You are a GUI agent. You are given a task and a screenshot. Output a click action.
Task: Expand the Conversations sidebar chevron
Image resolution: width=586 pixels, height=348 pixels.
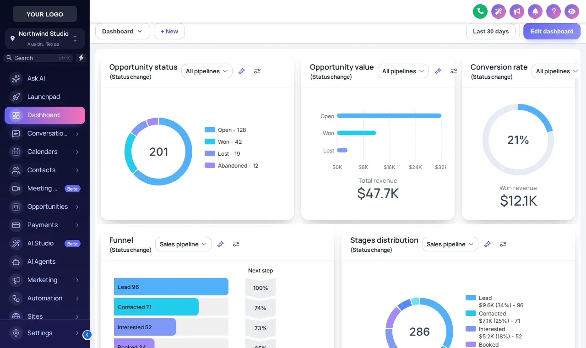click(77, 134)
